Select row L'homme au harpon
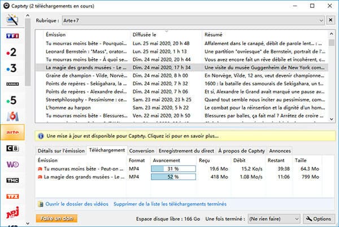Screen dimensions: 339x227 [182, 107]
